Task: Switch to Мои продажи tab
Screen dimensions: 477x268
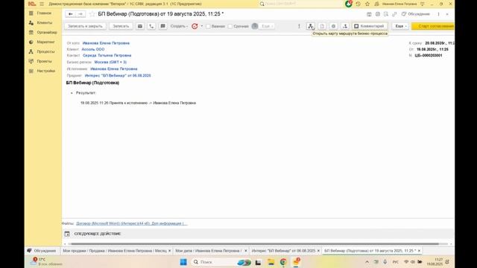Action: tap(115, 251)
